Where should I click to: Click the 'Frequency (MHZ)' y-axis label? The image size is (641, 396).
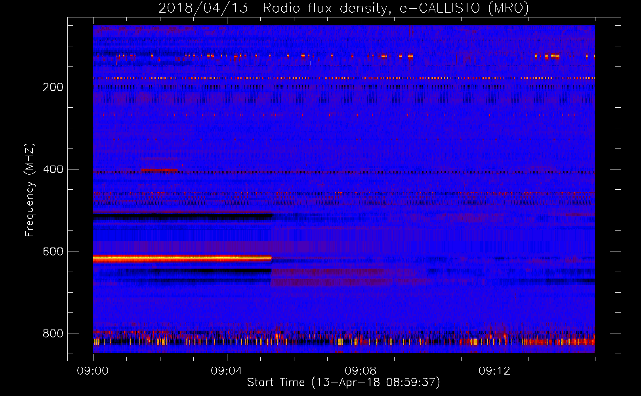(x=30, y=190)
